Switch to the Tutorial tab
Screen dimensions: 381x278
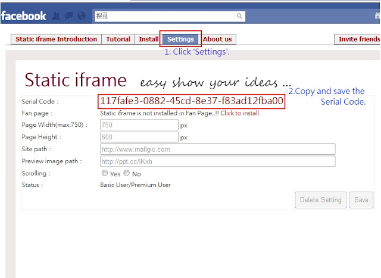tap(118, 39)
